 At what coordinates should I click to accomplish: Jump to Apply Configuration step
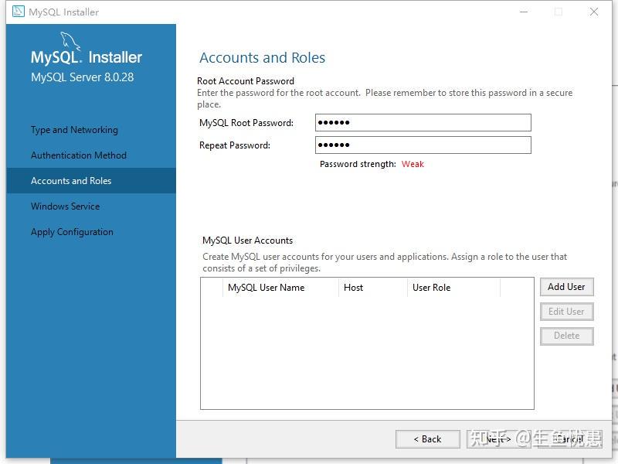72,232
